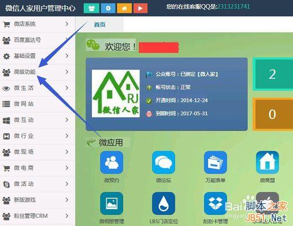Click the people icon beside 粉丝管理CRM
The width and height of the screenshot is (293, 226).
pos(6,216)
